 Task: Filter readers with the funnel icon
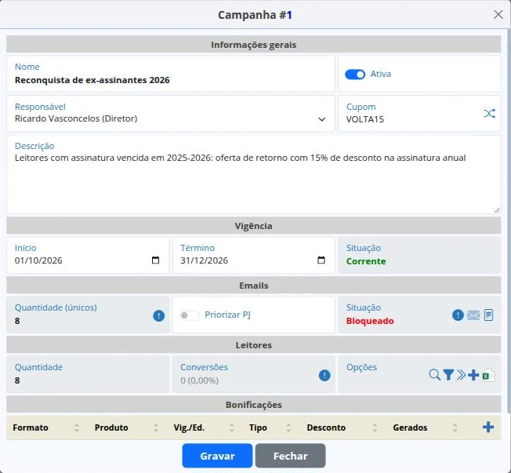click(x=448, y=375)
